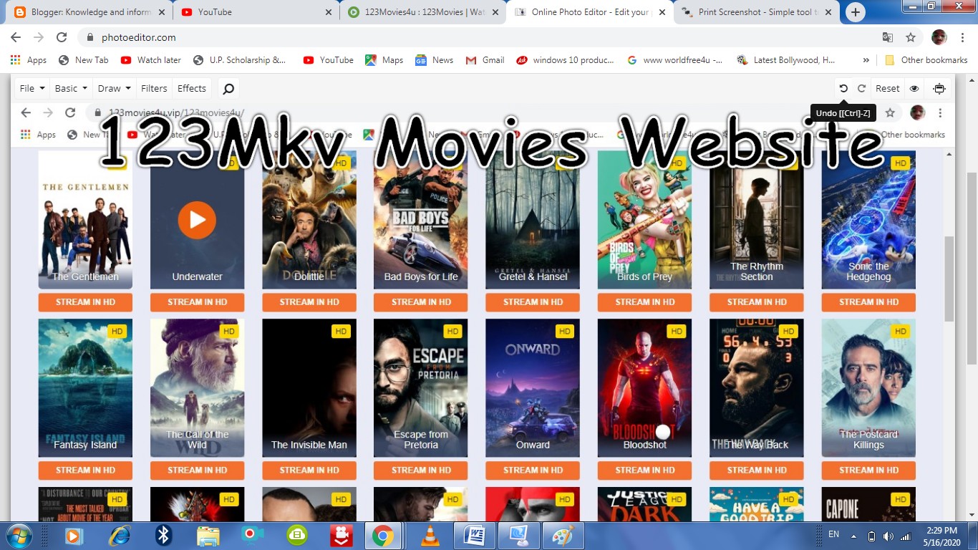Screen dimensions: 978x550
Task: Close the Online Photo Editor tab
Action: pyautogui.click(x=662, y=12)
